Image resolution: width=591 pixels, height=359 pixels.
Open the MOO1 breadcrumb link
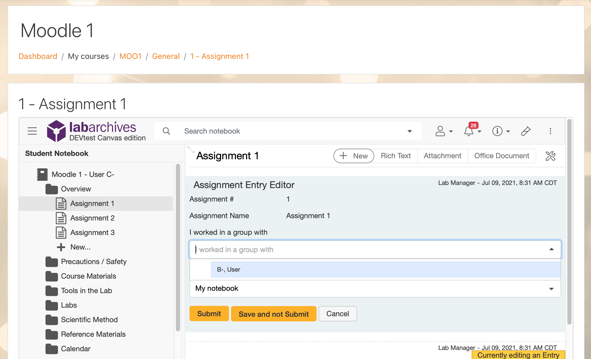pyautogui.click(x=130, y=56)
